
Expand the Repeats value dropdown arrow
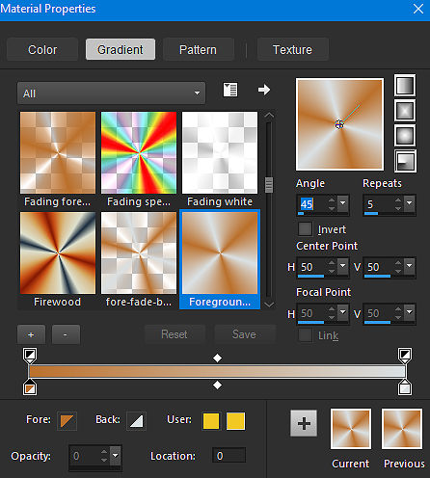point(410,203)
